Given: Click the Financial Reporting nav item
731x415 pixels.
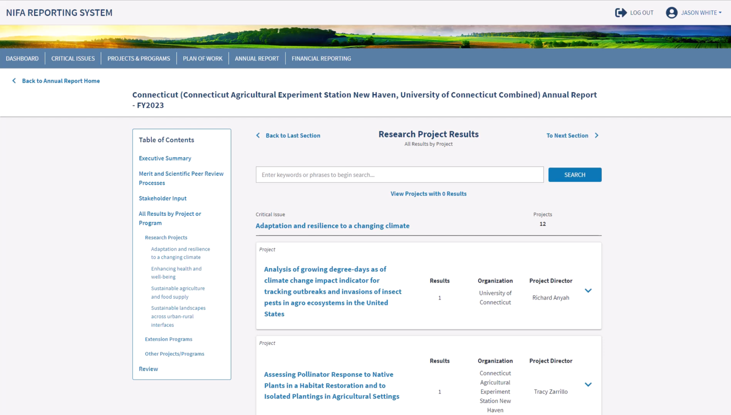Looking at the screenshot, I should click(321, 59).
